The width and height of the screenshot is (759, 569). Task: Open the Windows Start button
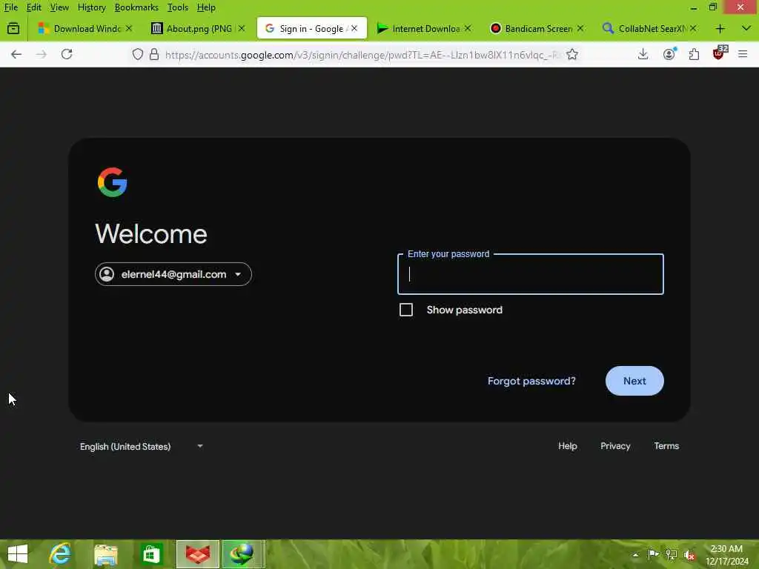coord(18,554)
